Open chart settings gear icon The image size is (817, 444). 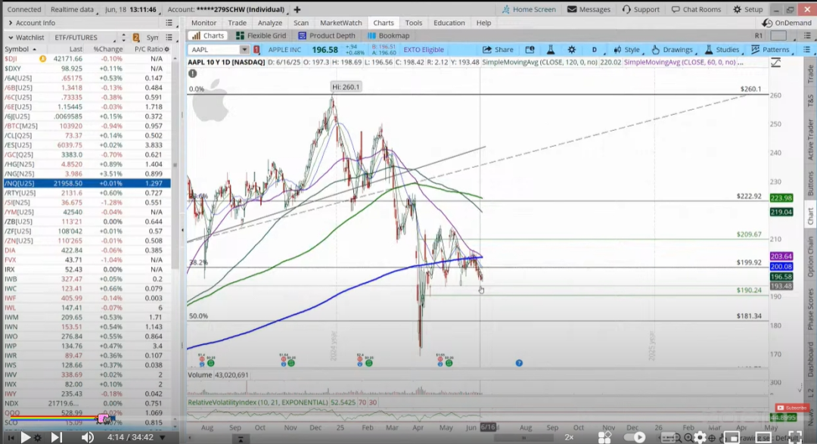pyautogui.click(x=572, y=49)
